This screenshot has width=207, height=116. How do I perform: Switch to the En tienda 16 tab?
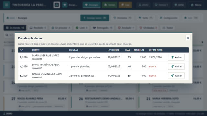click(x=15, y=28)
